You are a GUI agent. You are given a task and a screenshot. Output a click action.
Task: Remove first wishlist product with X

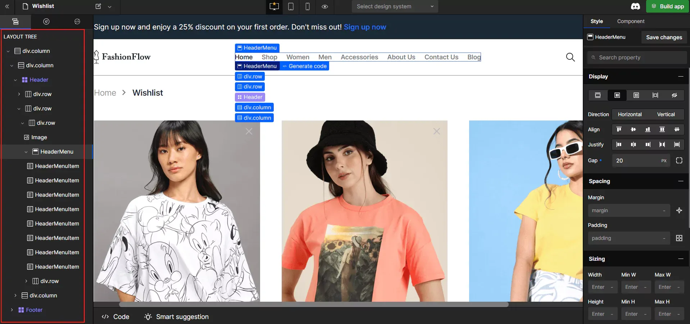[x=249, y=132]
